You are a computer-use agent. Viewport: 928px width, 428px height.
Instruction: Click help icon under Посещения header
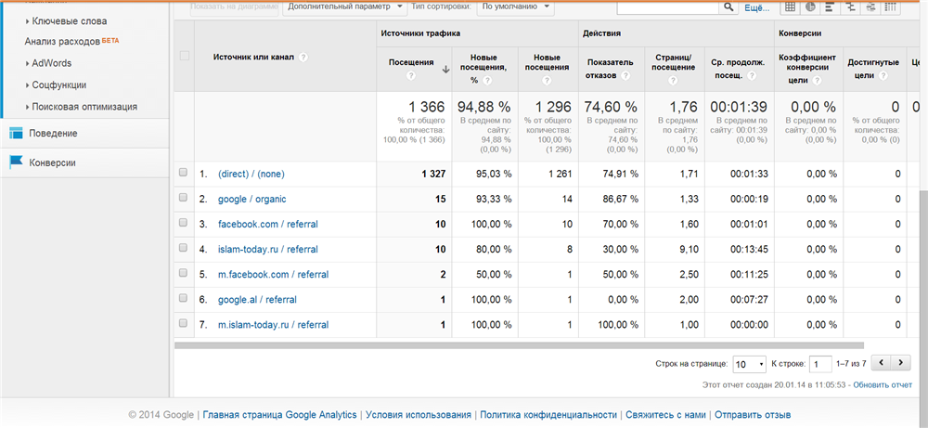pos(411,76)
